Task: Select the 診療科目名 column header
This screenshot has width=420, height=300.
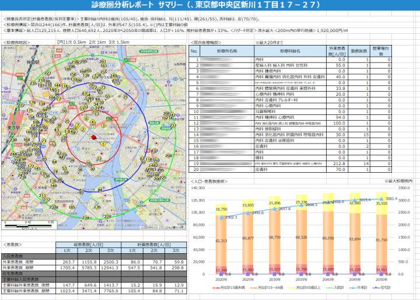Action: click(x=290, y=51)
